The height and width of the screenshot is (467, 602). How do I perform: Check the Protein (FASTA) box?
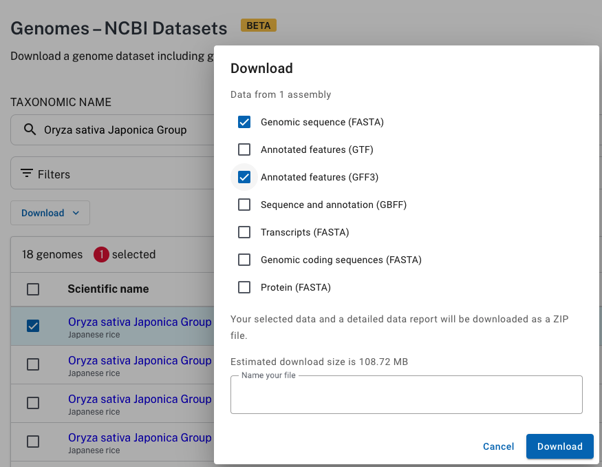(244, 287)
